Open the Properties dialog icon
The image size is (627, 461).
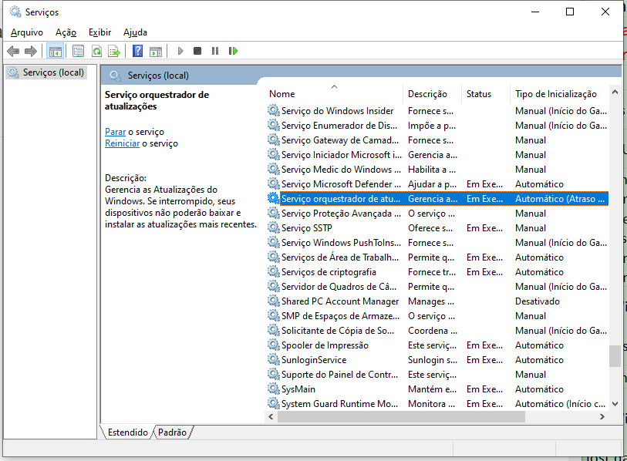pyautogui.click(x=77, y=51)
